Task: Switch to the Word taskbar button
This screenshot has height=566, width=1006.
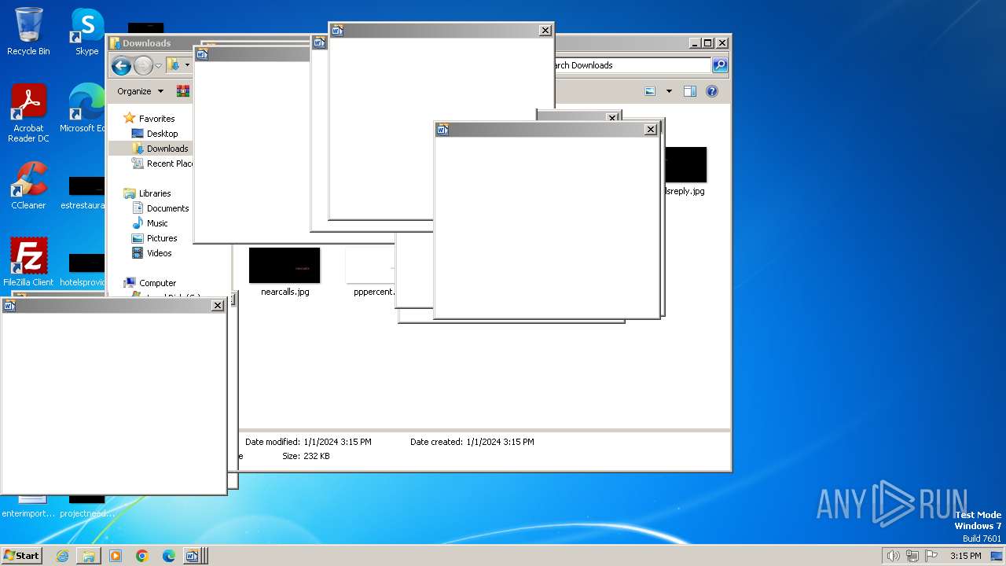Action: click(193, 556)
